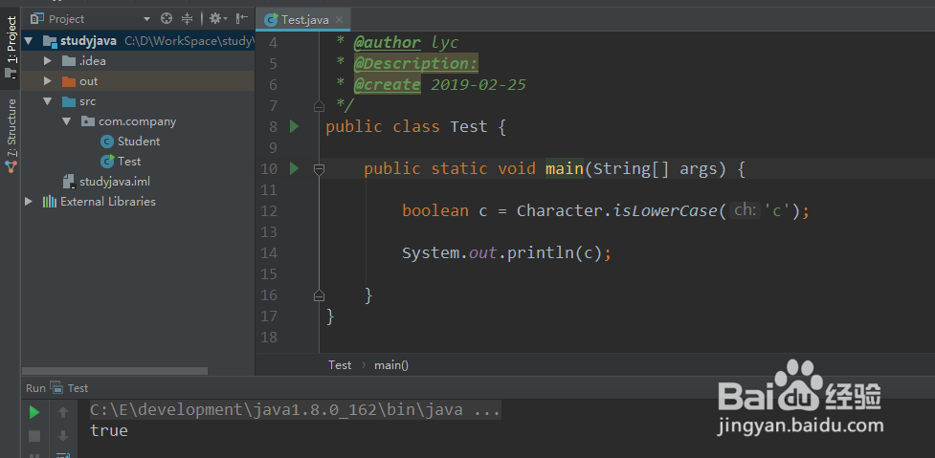
Task: Open the Student class file
Action: click(139, 142)
